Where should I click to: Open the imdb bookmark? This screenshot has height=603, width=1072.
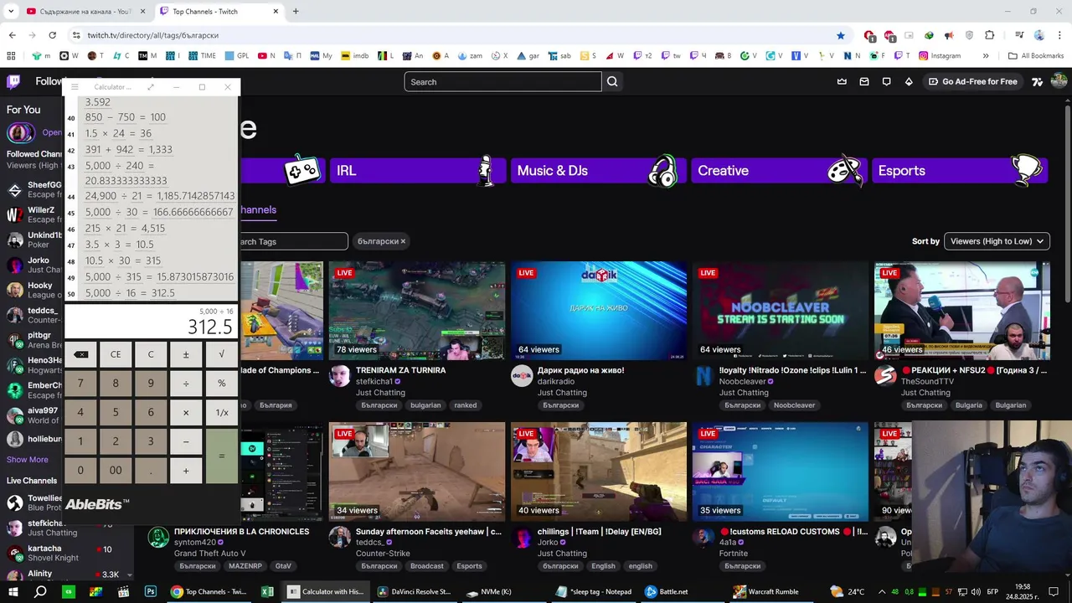[354, 56]
